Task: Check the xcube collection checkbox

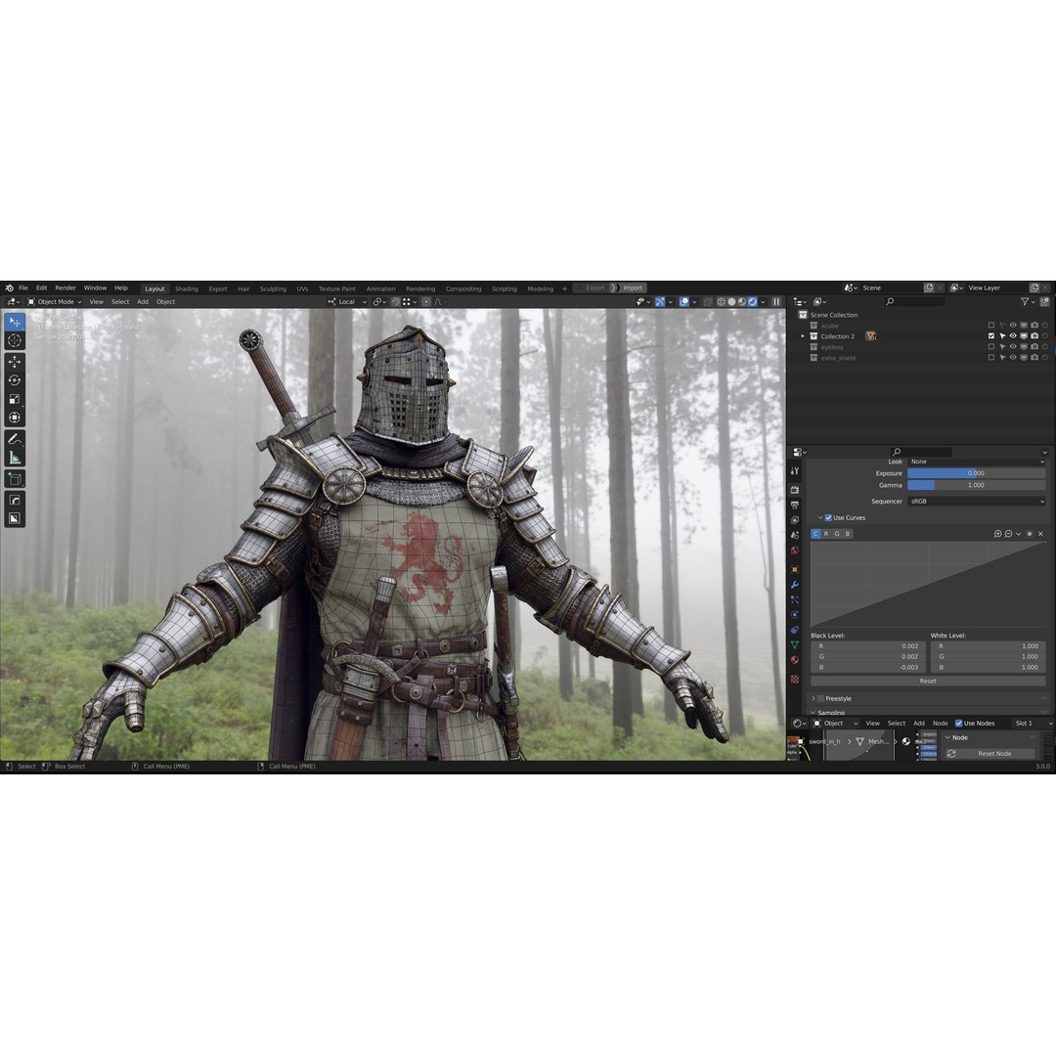Action: [x=991, y=326]
